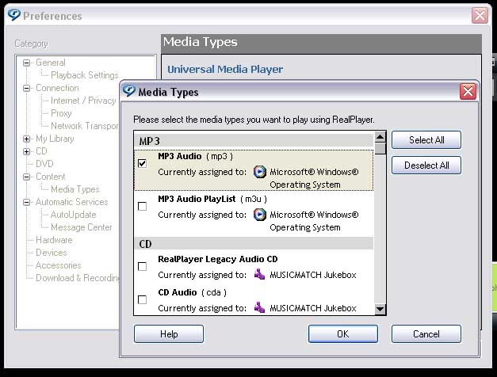
Task: Open the Proxy category
Action: [x=61, y=113]
